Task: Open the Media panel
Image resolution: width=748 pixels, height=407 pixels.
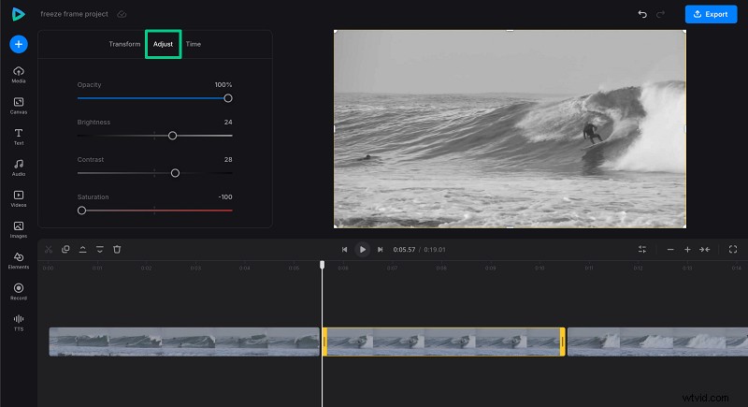Action: click(x=19, y=74)
